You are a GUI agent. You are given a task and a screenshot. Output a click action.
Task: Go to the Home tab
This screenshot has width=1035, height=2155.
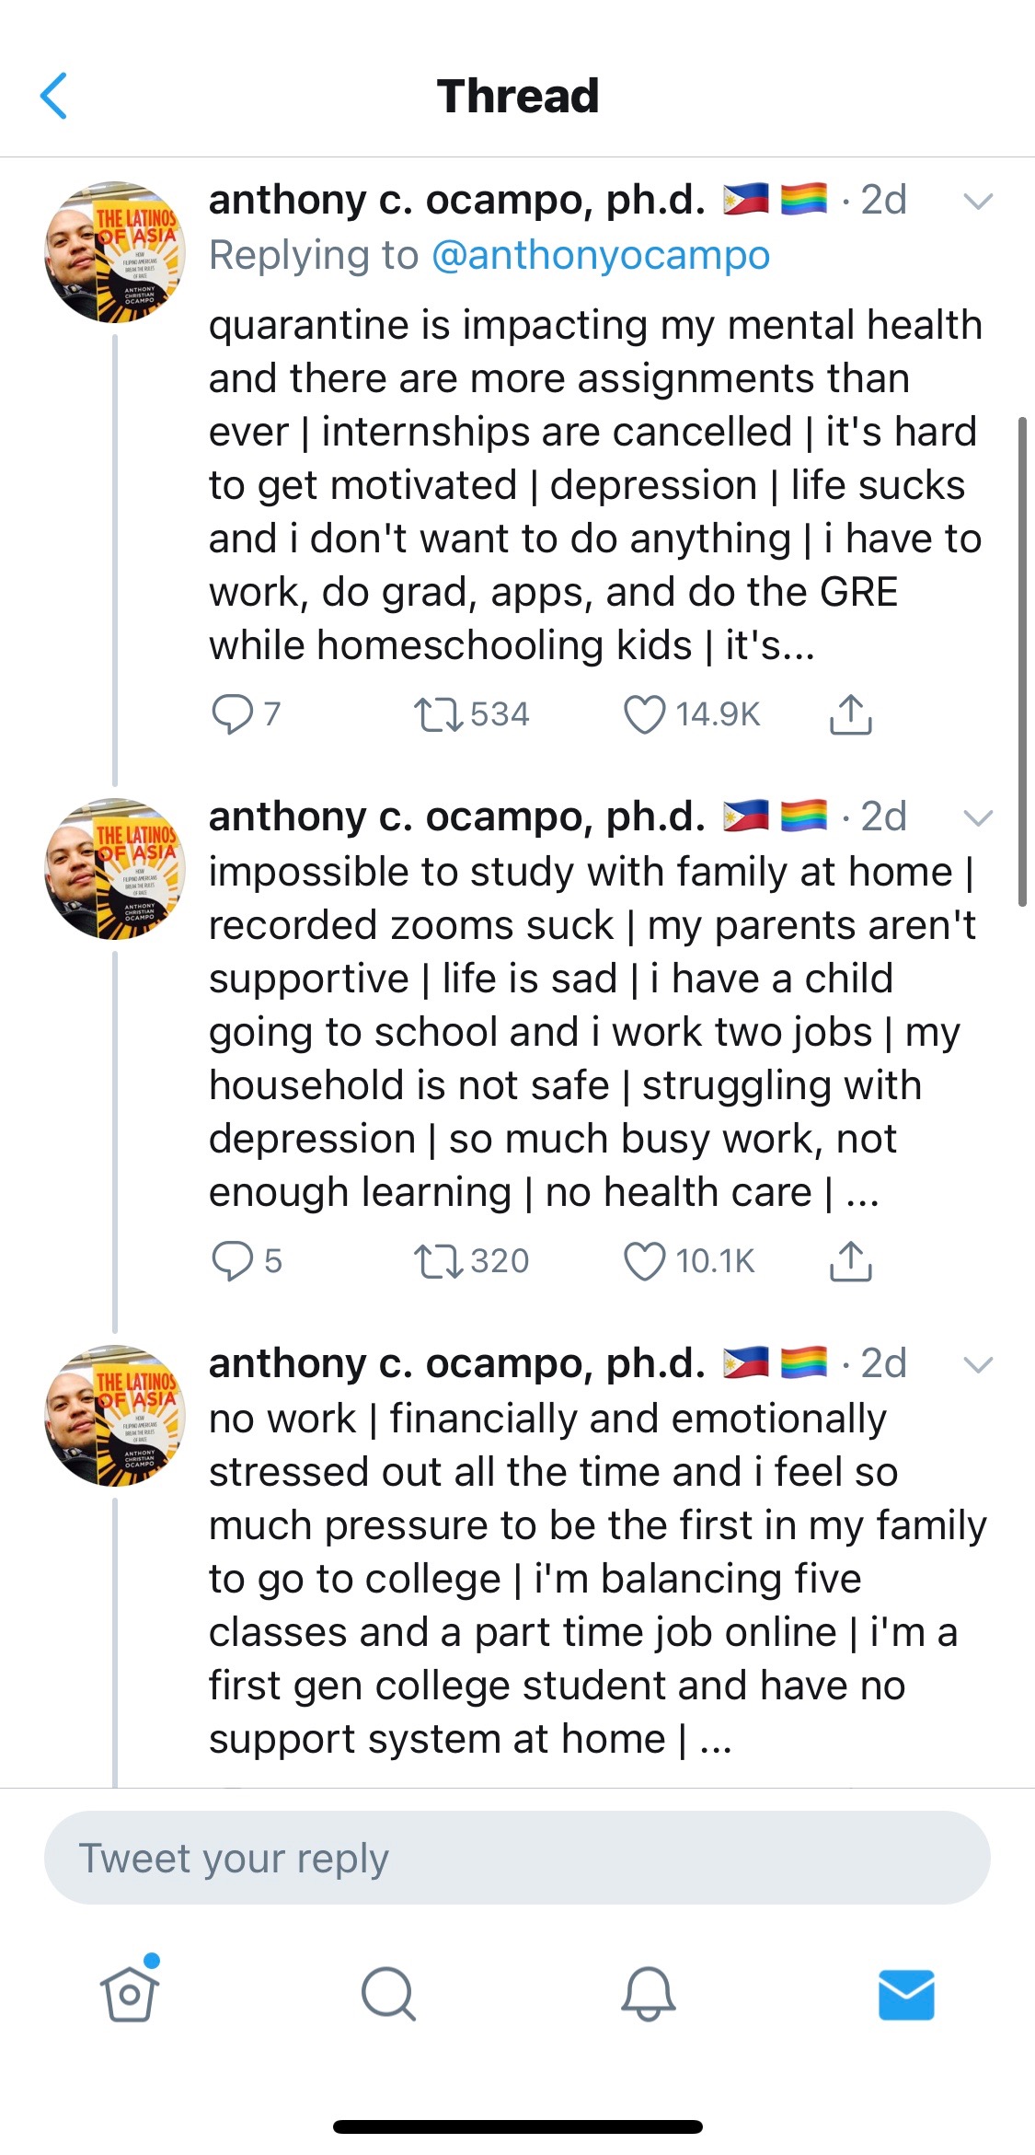click(x=130, y=1993)
